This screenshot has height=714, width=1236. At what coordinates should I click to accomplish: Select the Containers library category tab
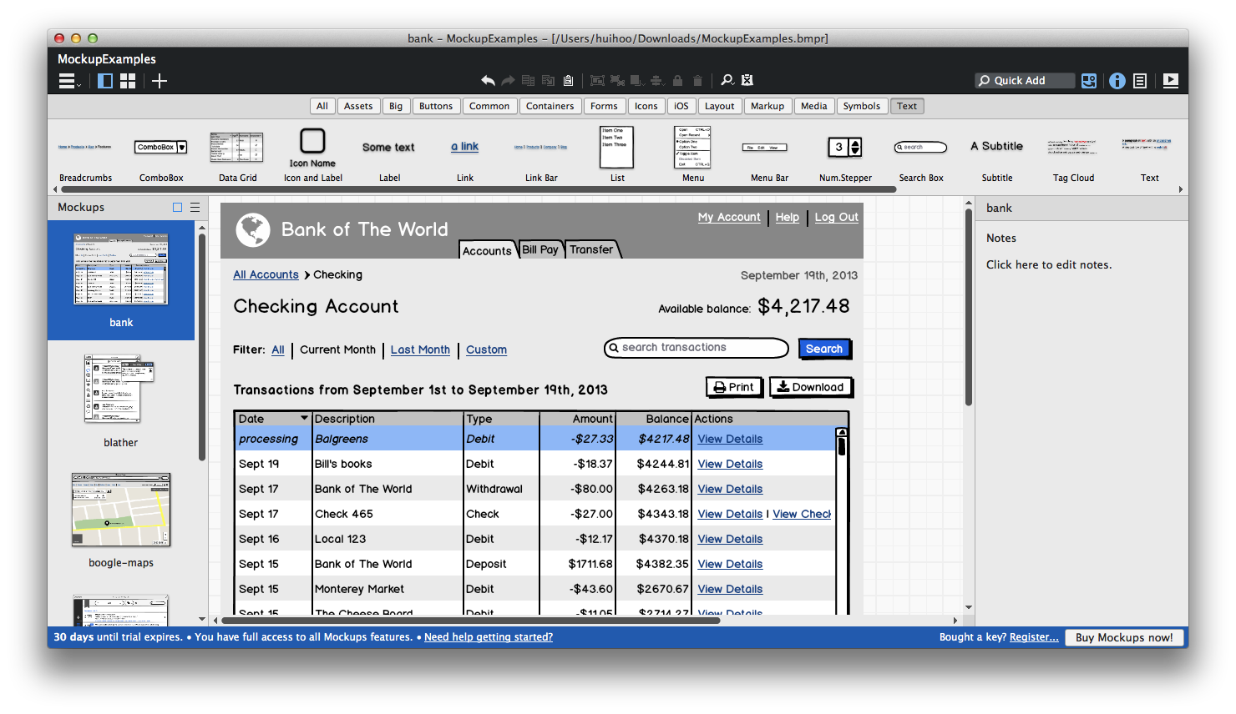(550, 106)
